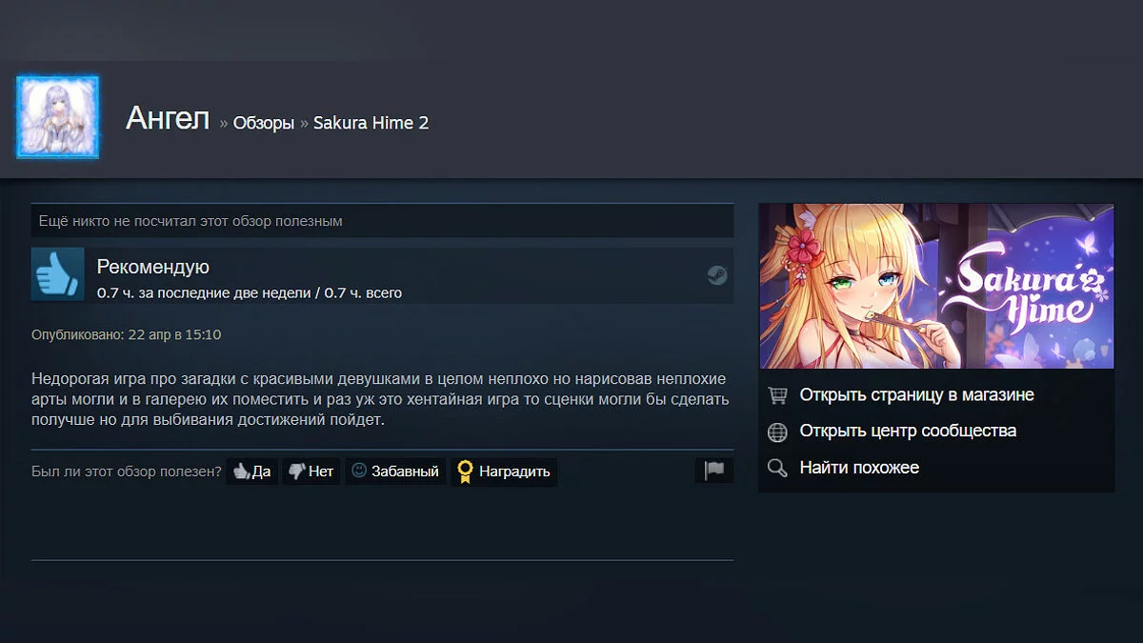Click Наградить award button
Viewport: 1143px width, 643px height.
point(504,471)
